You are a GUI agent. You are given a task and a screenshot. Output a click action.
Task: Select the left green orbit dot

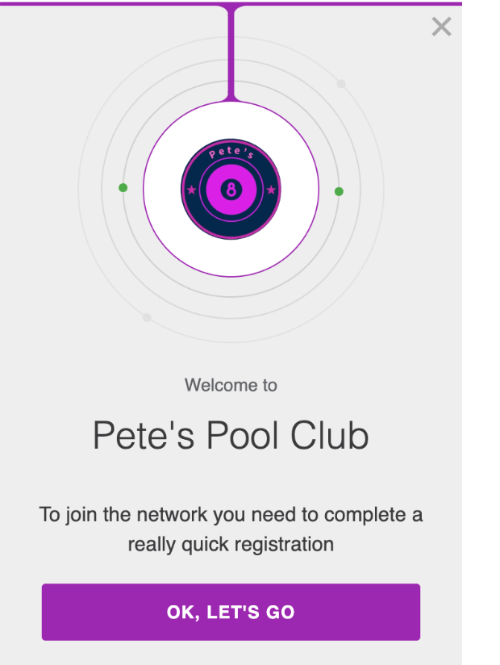(123, 187)
